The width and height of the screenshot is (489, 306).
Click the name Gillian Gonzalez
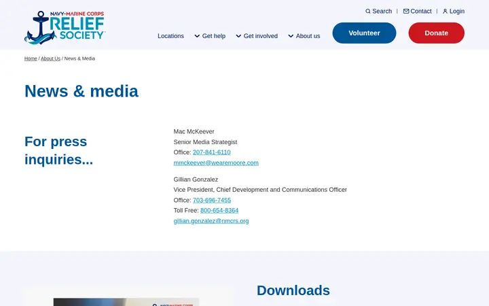point(196,180)
